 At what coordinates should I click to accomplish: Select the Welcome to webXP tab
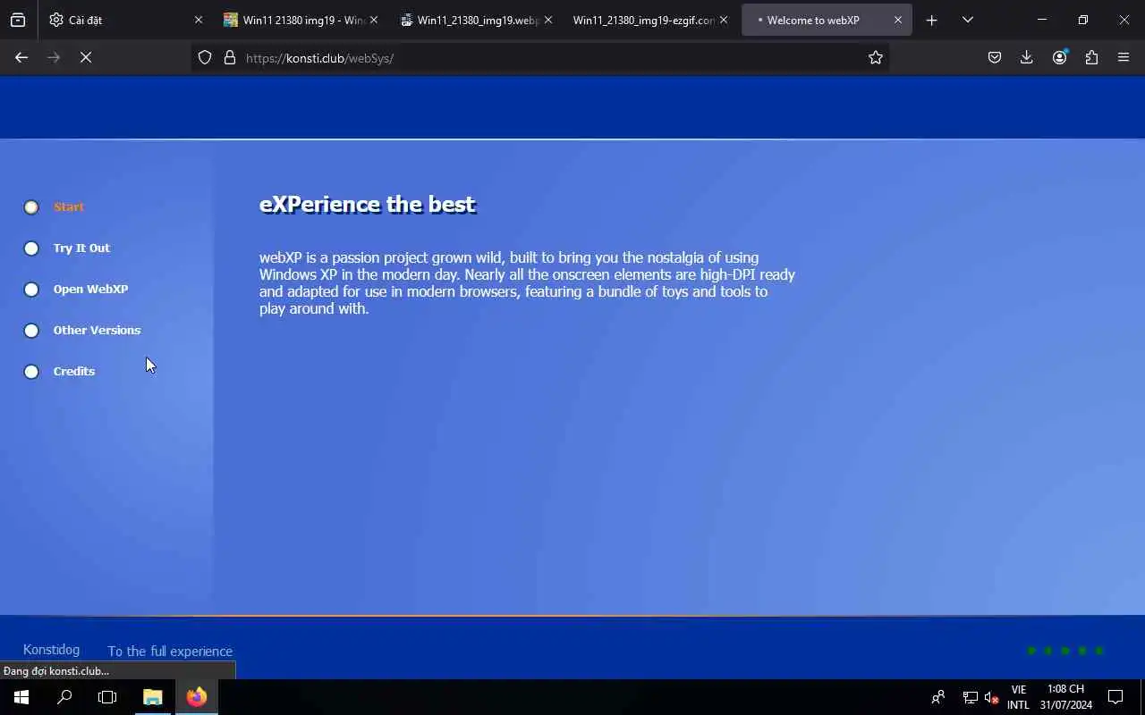click(x=827, y=20)
